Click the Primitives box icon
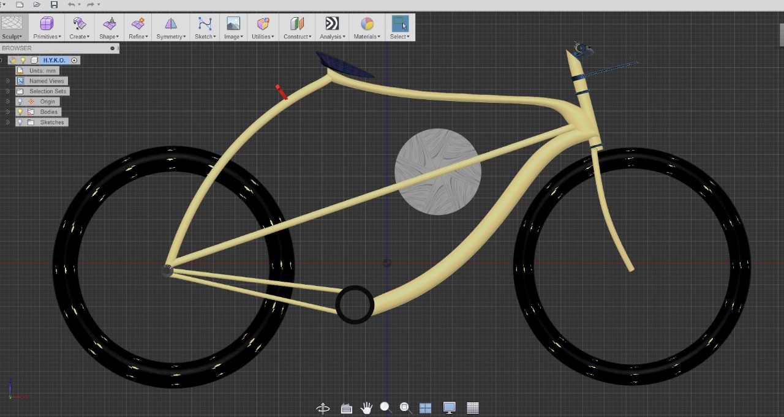Screen dimensions: 784x417 [x=47, y=24]
